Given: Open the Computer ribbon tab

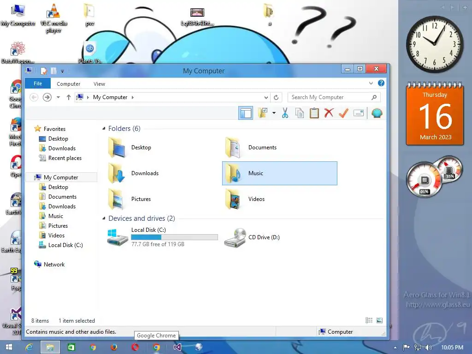Looking at the screenshot, I should pyautogui.click(x=68, y=84).
